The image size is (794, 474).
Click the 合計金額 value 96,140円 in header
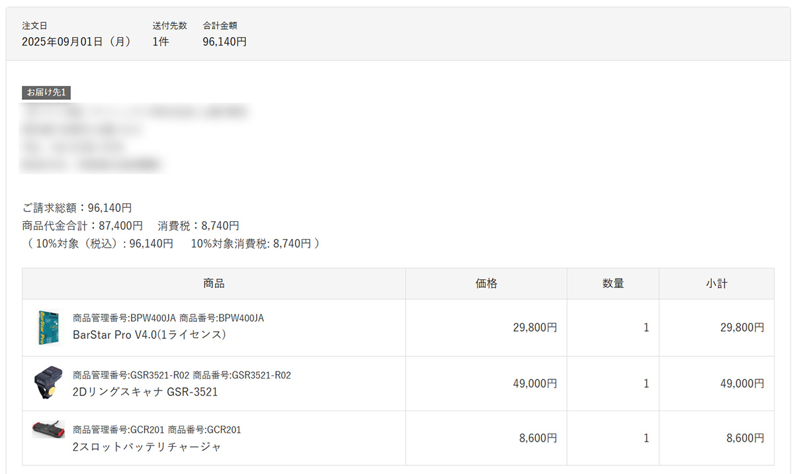tap(225, 42)
